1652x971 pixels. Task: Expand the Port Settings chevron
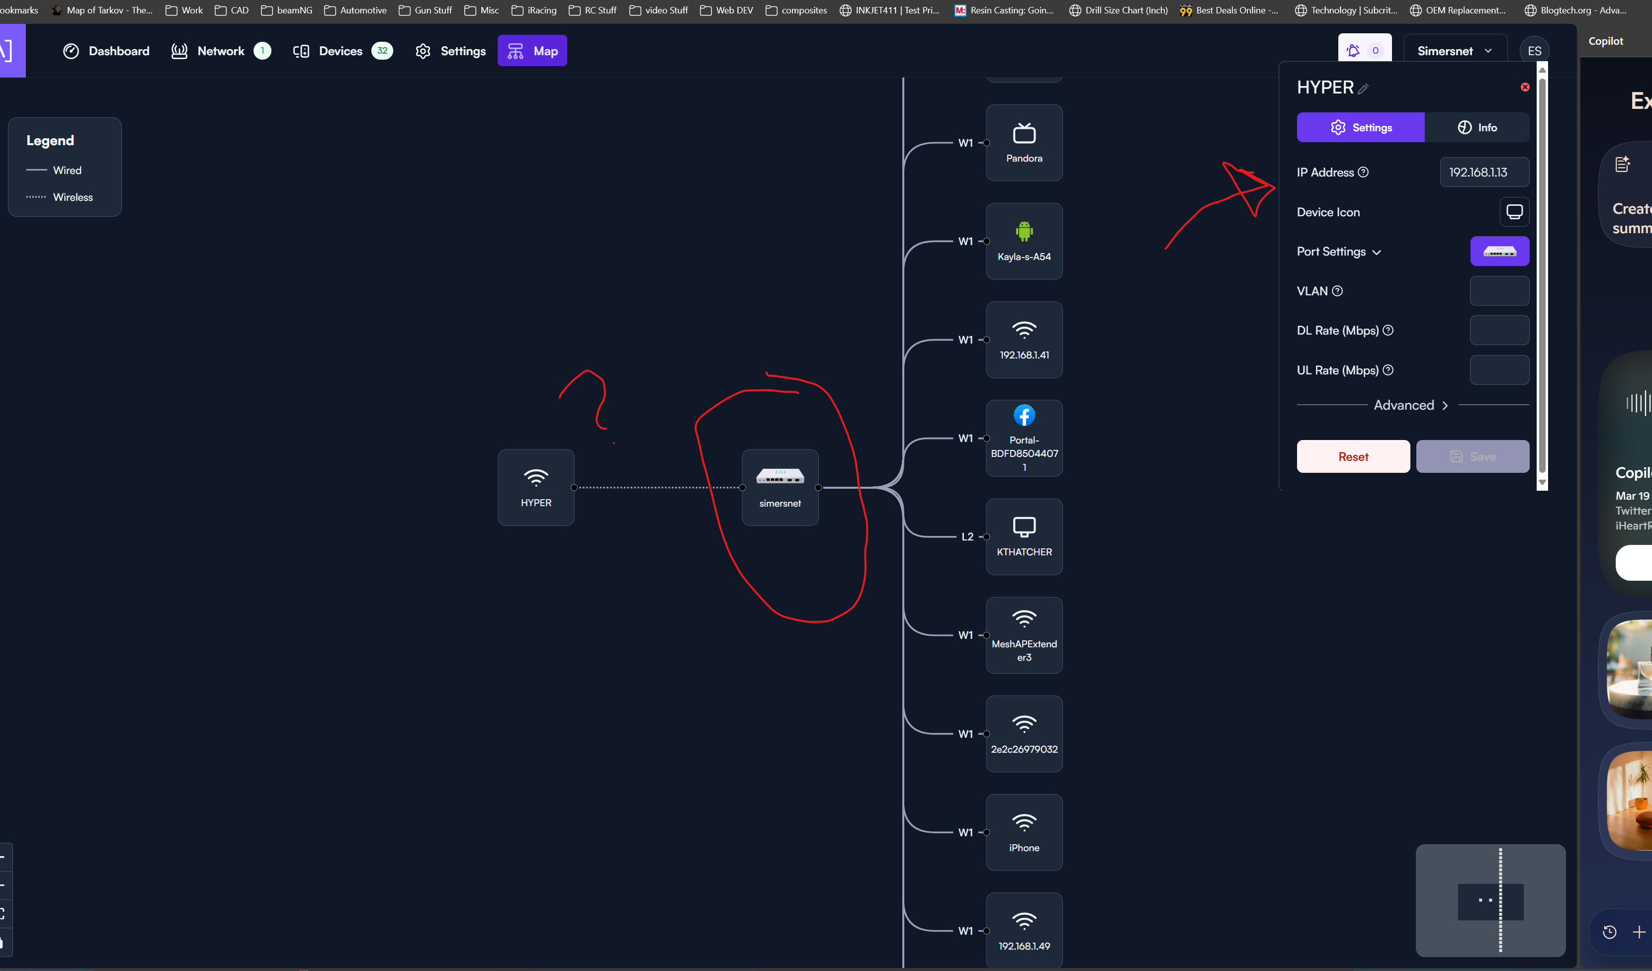(1377, 253)
